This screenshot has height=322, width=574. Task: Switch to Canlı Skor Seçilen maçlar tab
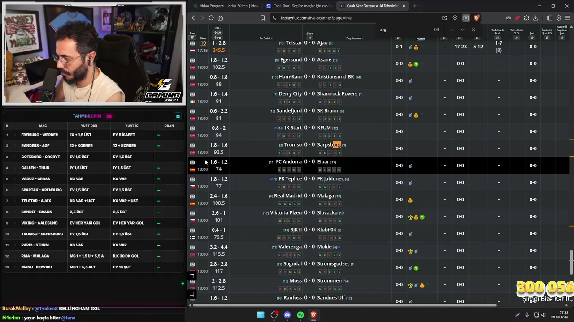pos(300,6)
